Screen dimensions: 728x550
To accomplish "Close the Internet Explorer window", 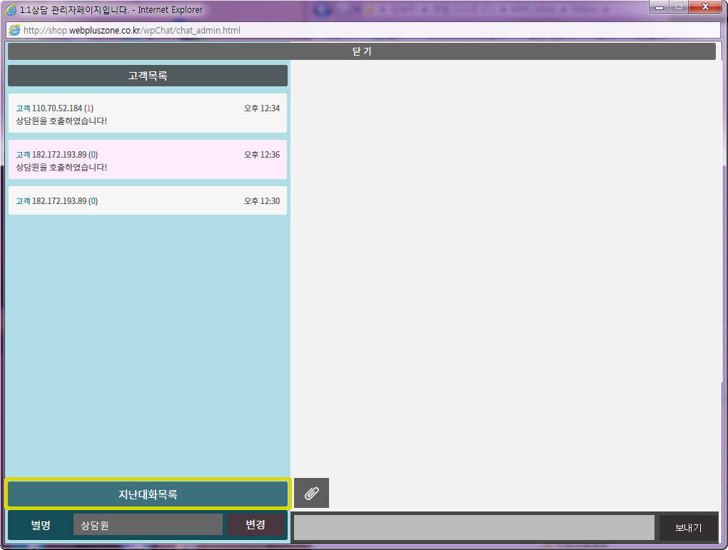I will click(705, 7).
